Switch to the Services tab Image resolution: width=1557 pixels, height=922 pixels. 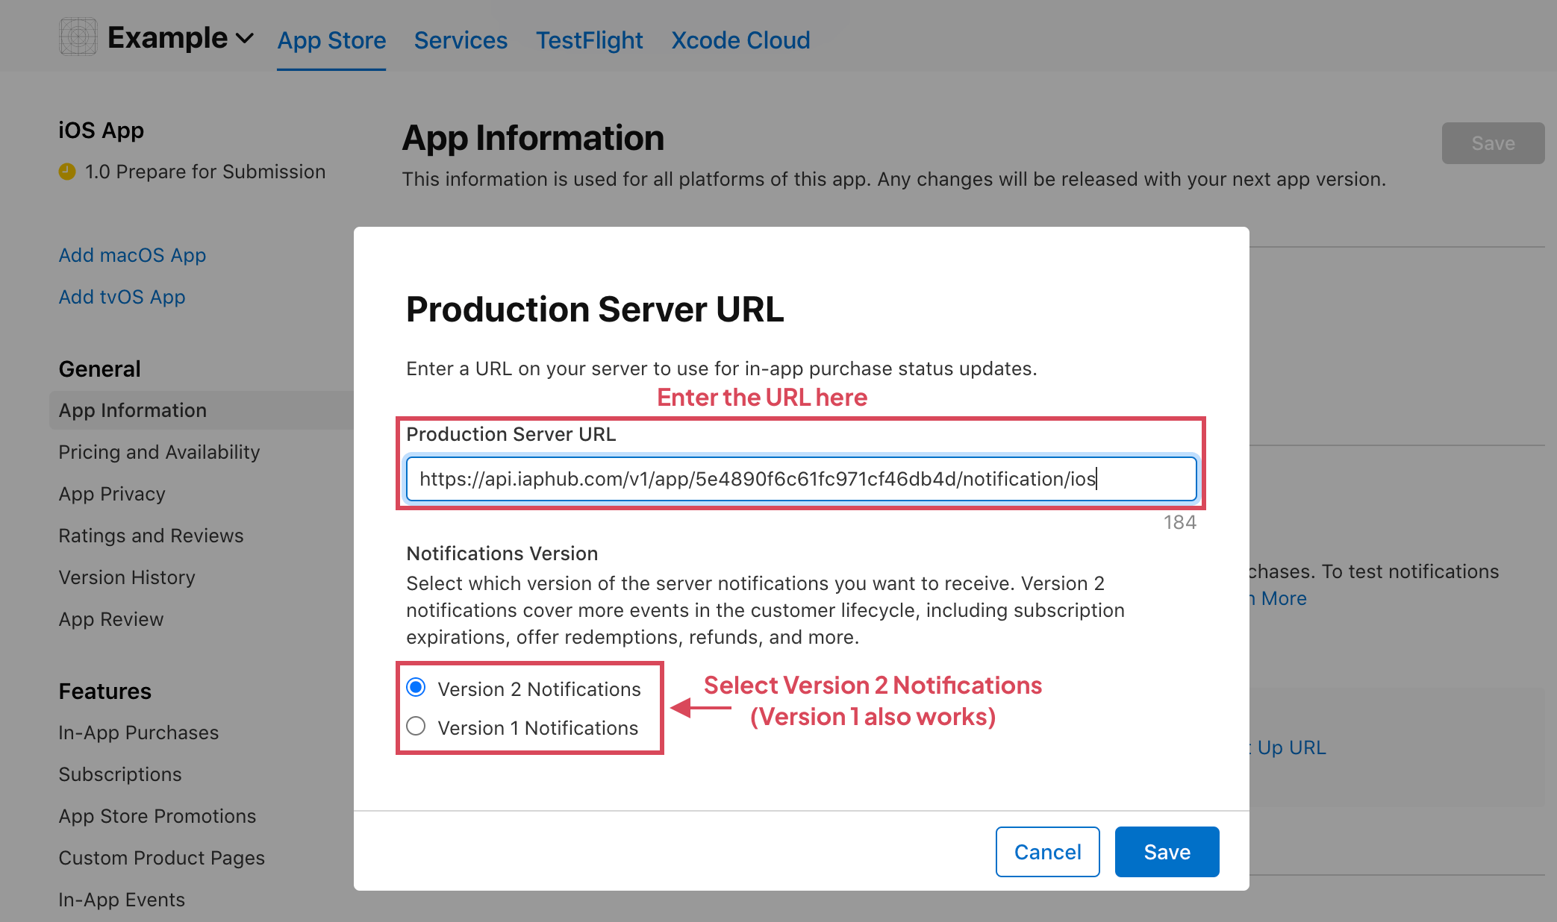461,40
